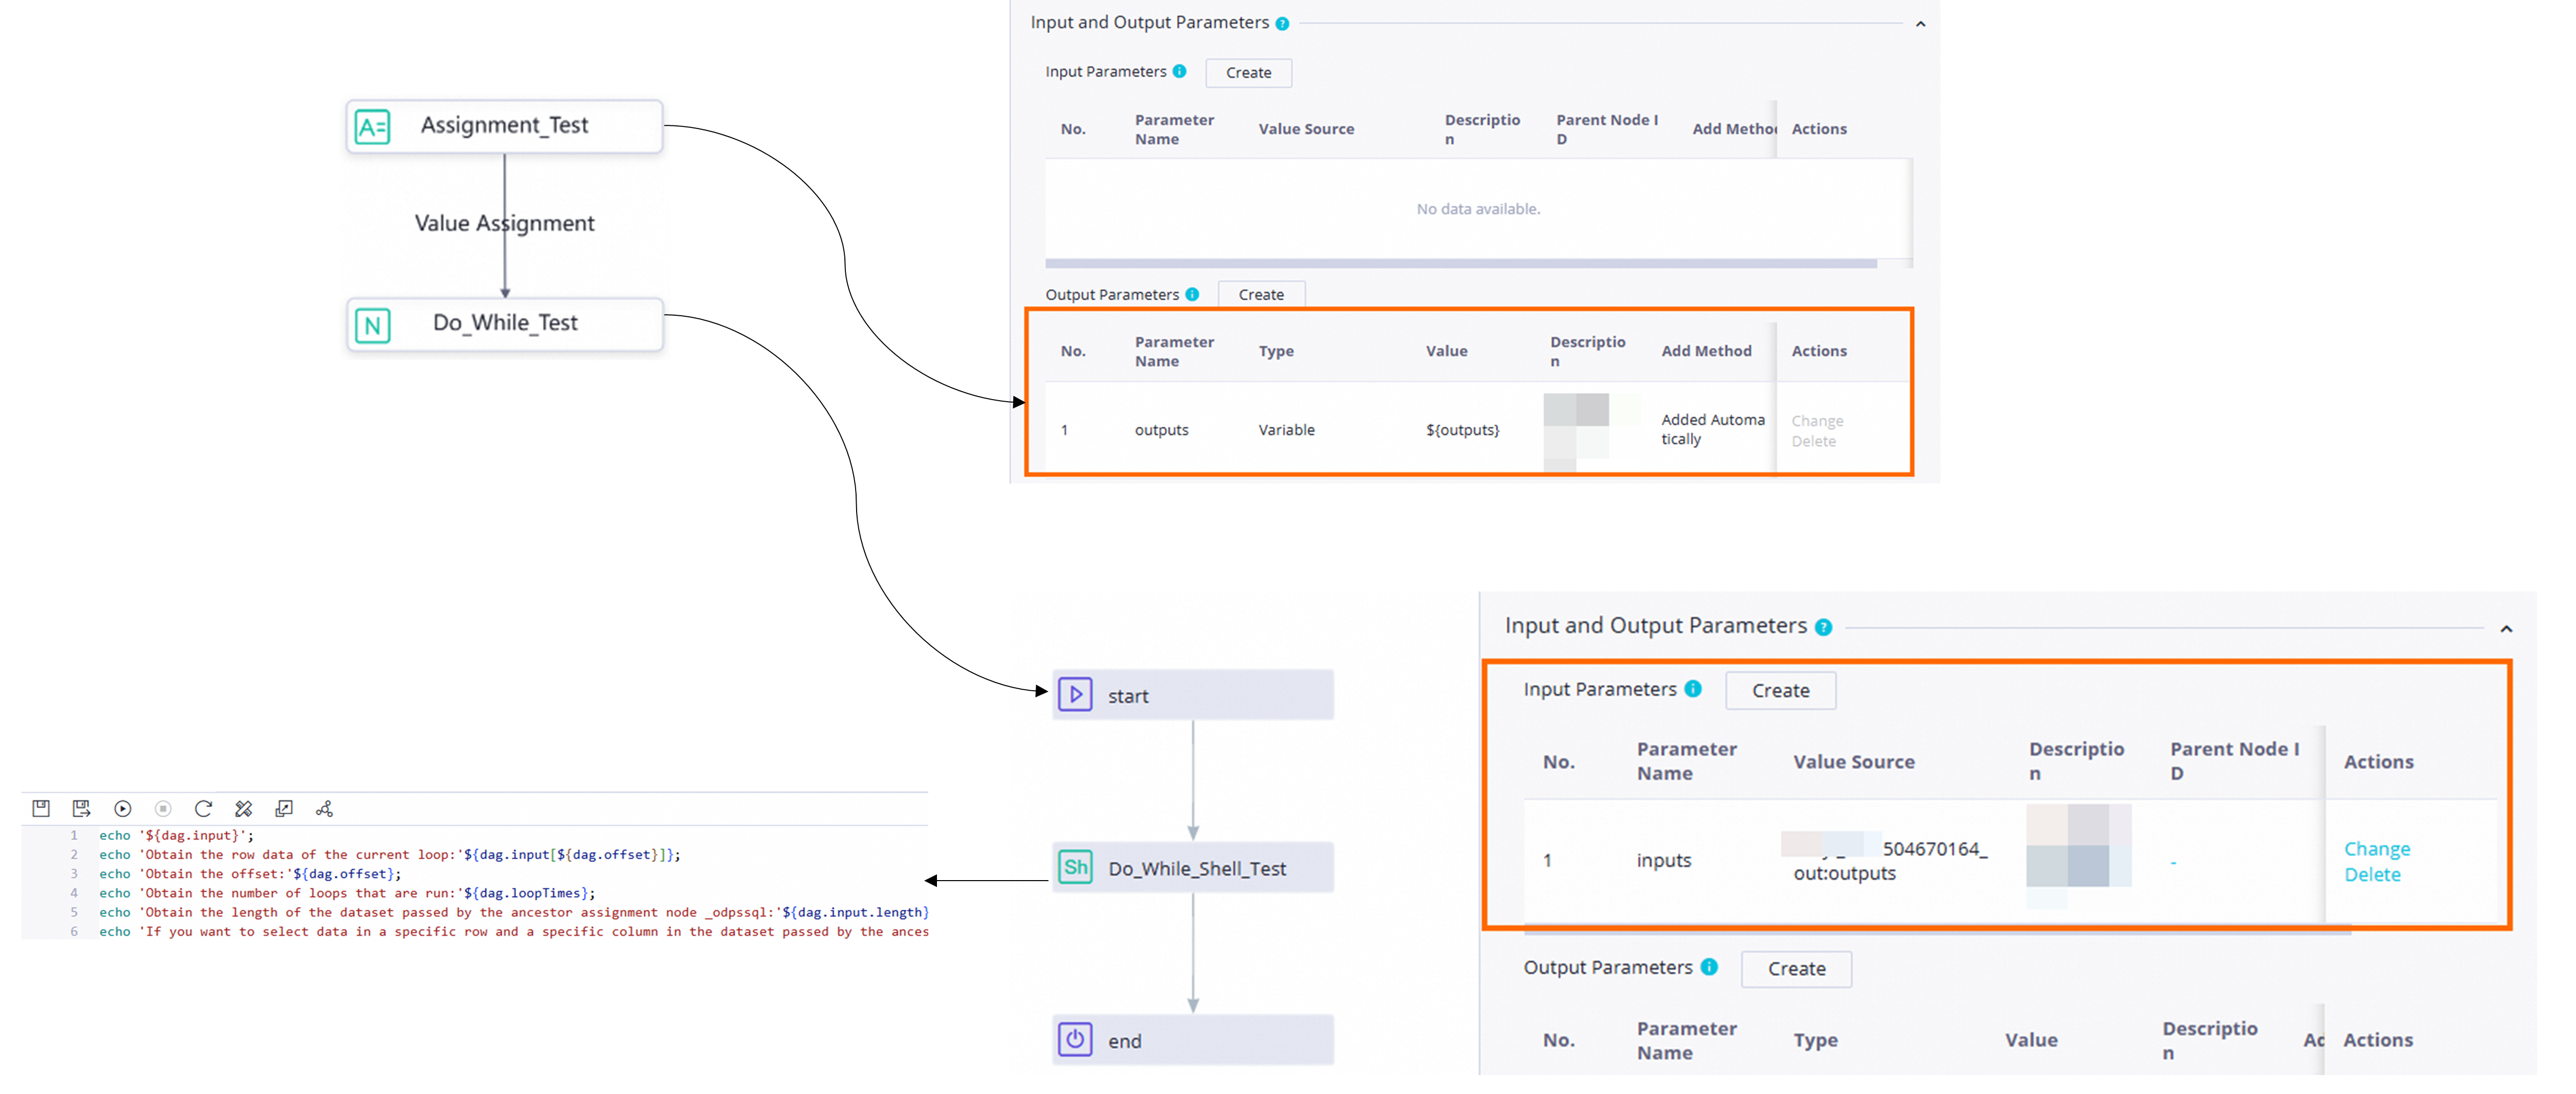The height and width of the screenshot is (1094, 2576).
Task: Click the open in new window icon
Action: click(284, 808)
